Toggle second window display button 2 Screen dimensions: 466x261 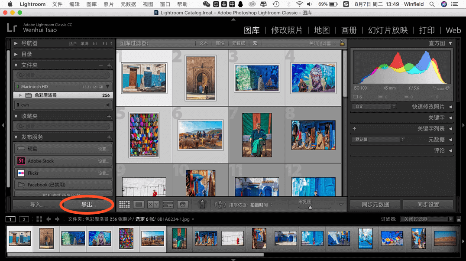click(x=24, y=219)
